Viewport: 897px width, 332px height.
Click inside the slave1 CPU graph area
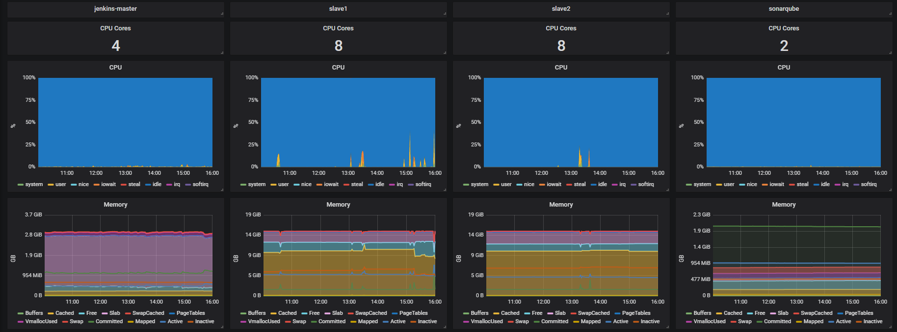coord(348,122)
